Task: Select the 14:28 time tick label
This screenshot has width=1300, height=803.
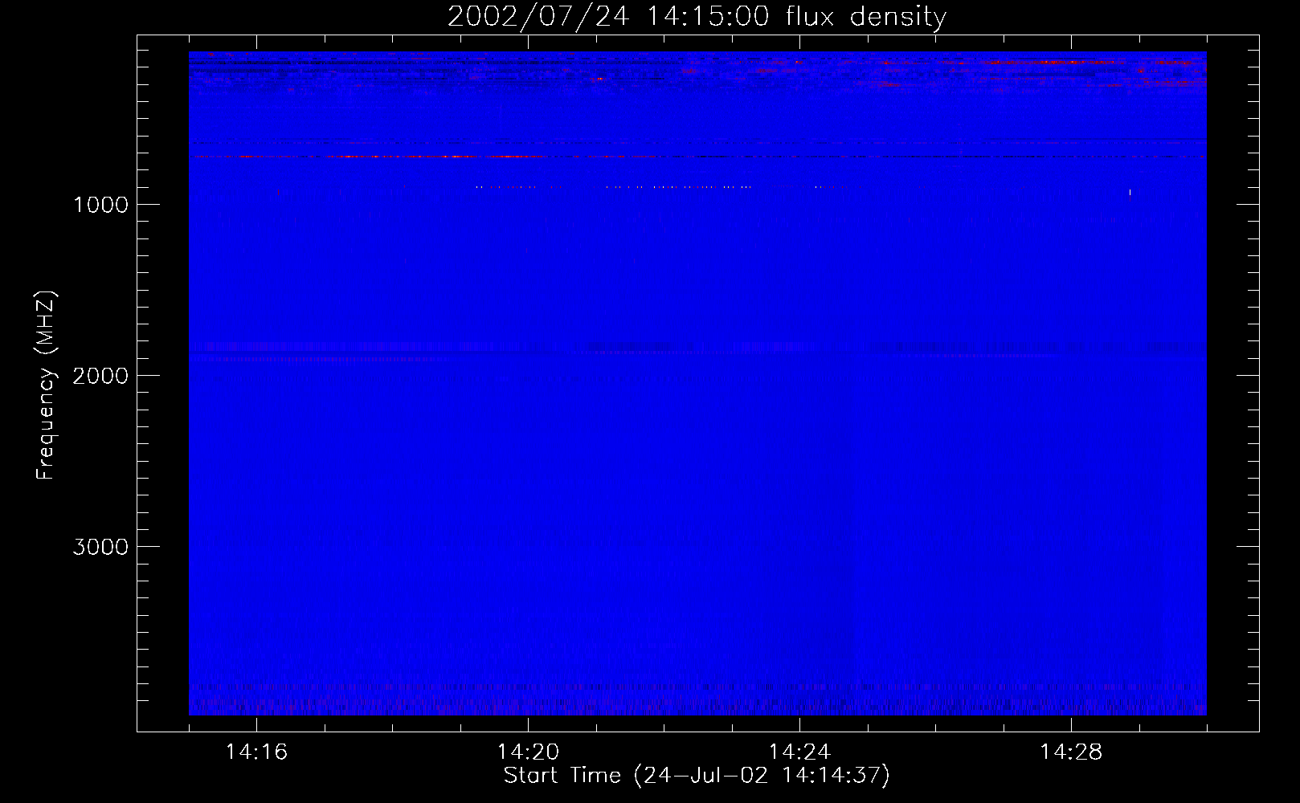Action: (x=1071, y=752)
